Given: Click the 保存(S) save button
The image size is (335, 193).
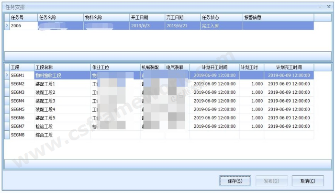Looking at the screenshot, I should [x=235, y=181].
